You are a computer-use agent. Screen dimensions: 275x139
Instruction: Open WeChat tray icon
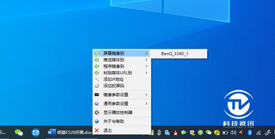coord(209,132)
